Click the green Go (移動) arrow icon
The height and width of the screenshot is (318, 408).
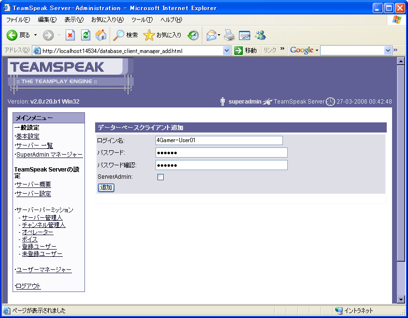coord(239,51)
